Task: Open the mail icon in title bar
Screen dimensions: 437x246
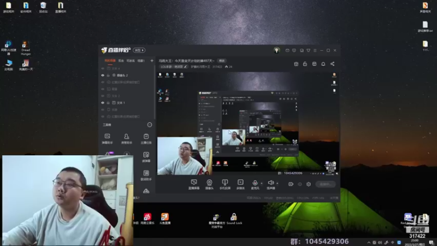Action: pyautogui.click(x=287, y=50)
